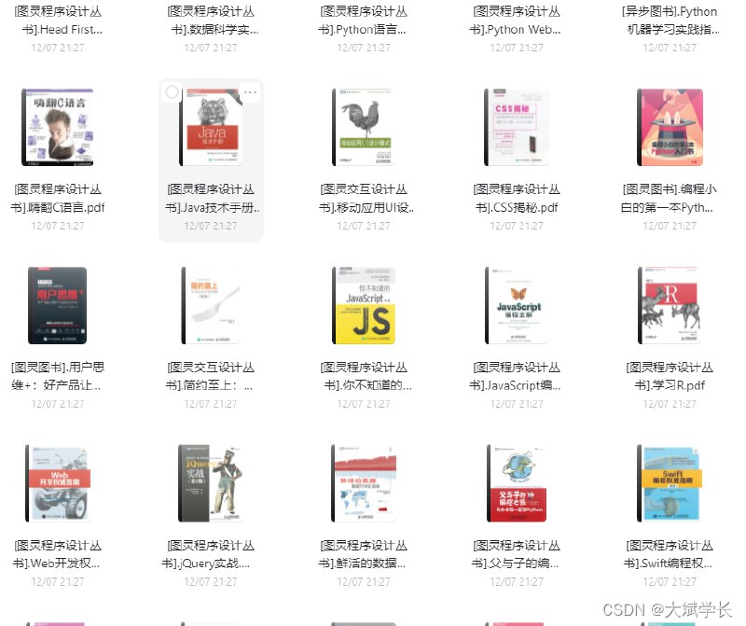
Task: Click the Head First file name
Action: tap(58, 20)
